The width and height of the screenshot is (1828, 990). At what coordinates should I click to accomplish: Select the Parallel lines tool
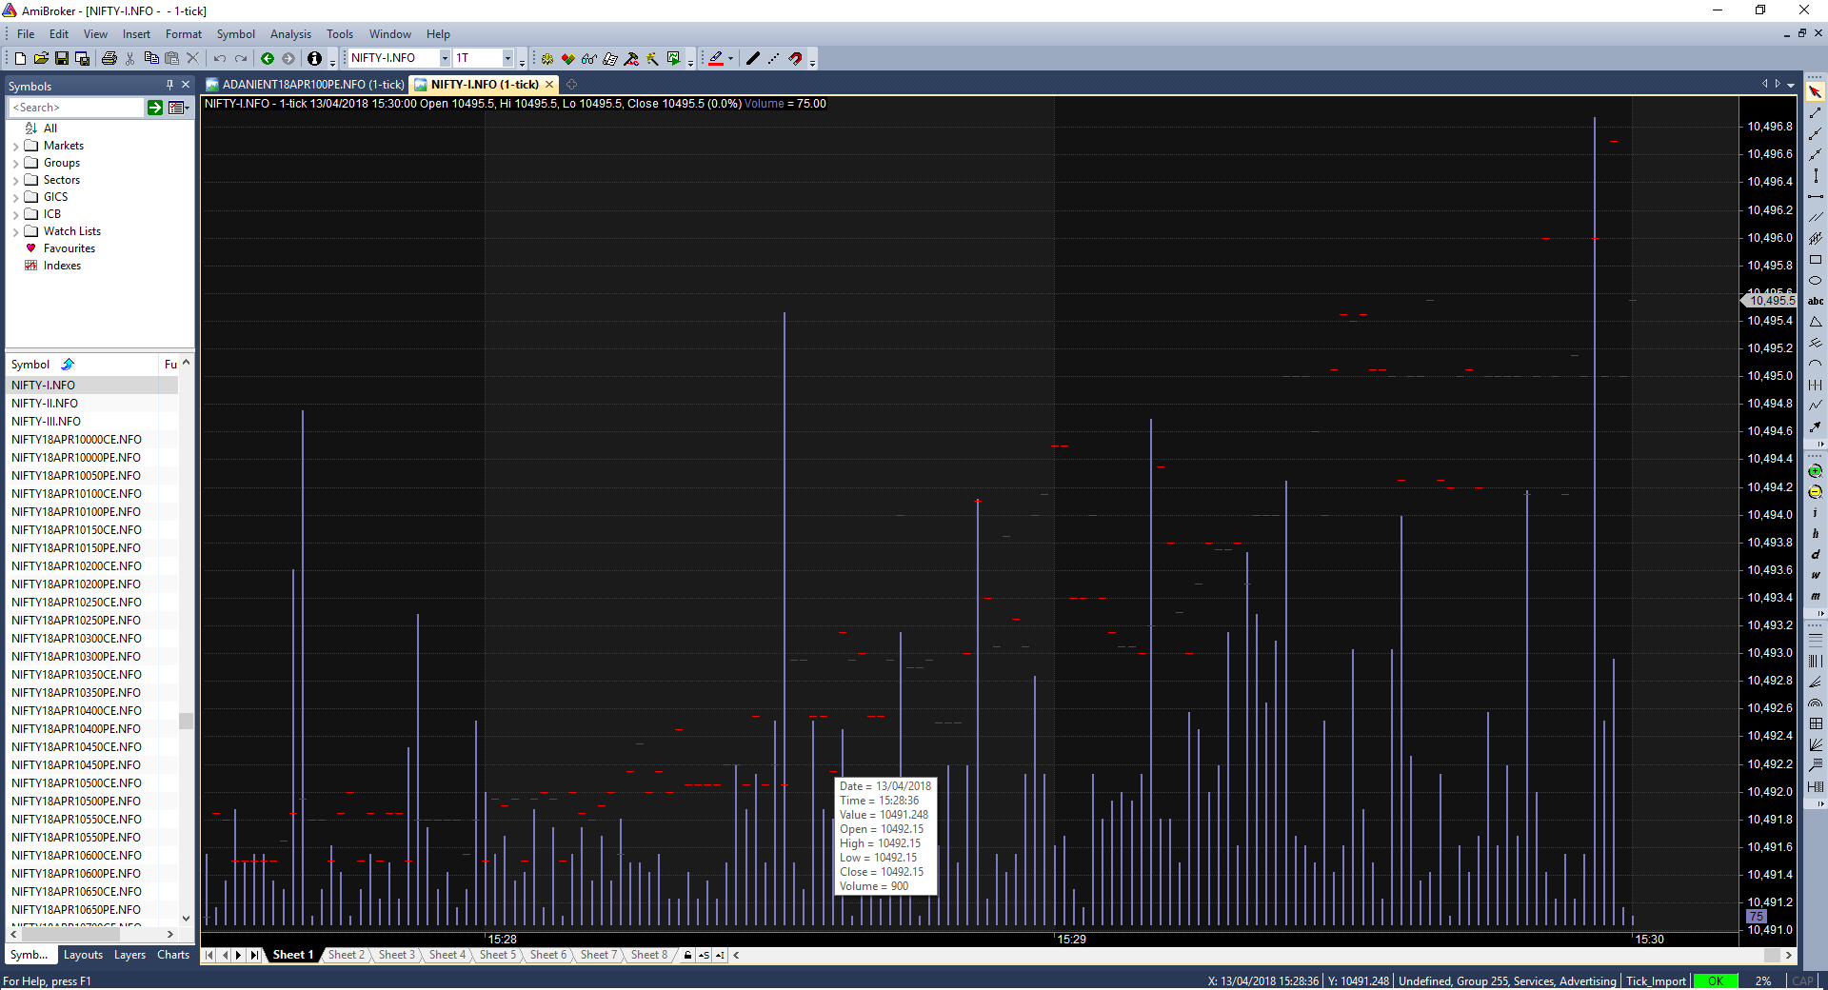pos(1816,218)
